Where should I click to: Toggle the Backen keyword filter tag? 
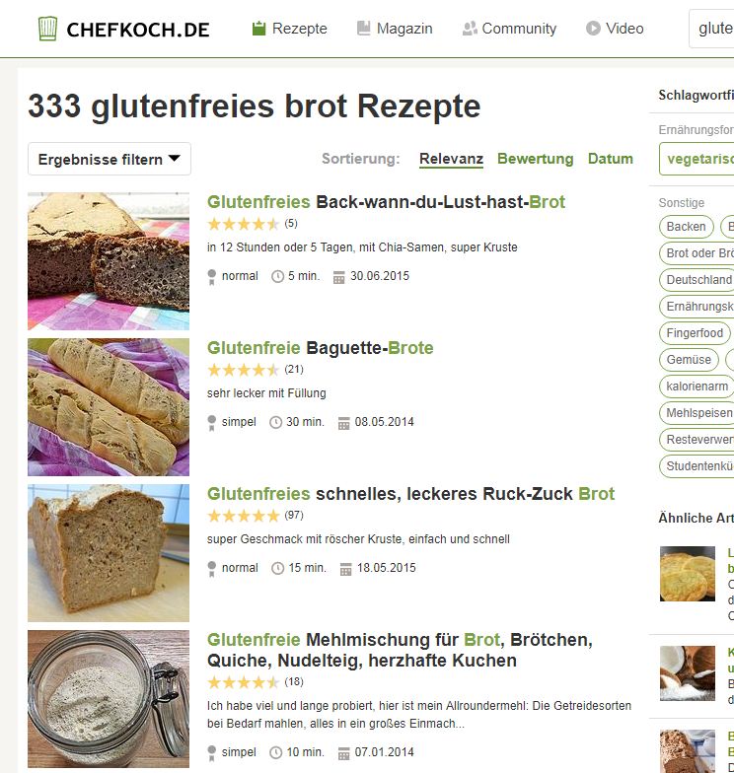pos(687,227)
